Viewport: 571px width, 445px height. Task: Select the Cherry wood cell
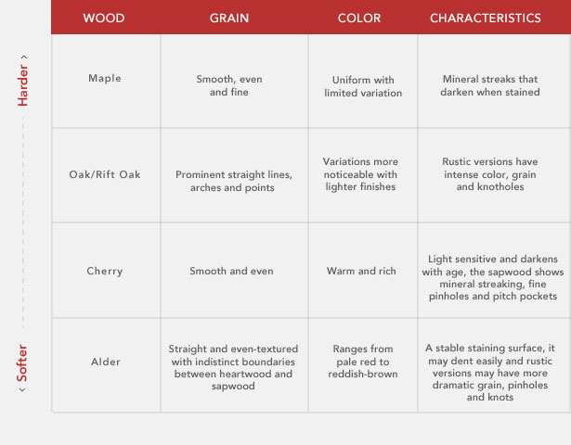pos(105,272)
